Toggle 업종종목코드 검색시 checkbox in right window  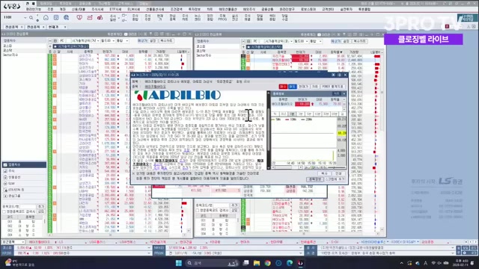pos(198,211)
